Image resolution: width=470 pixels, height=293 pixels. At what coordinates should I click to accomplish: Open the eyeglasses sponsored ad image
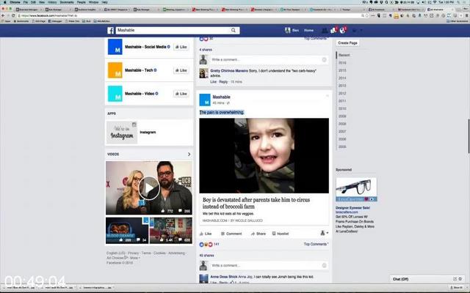(x=356, y=190)
